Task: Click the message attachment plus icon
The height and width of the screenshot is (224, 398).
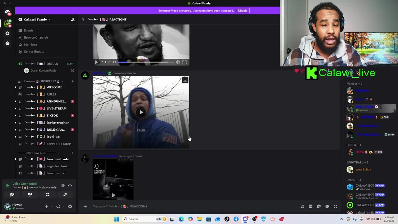Action: point(85,206)
